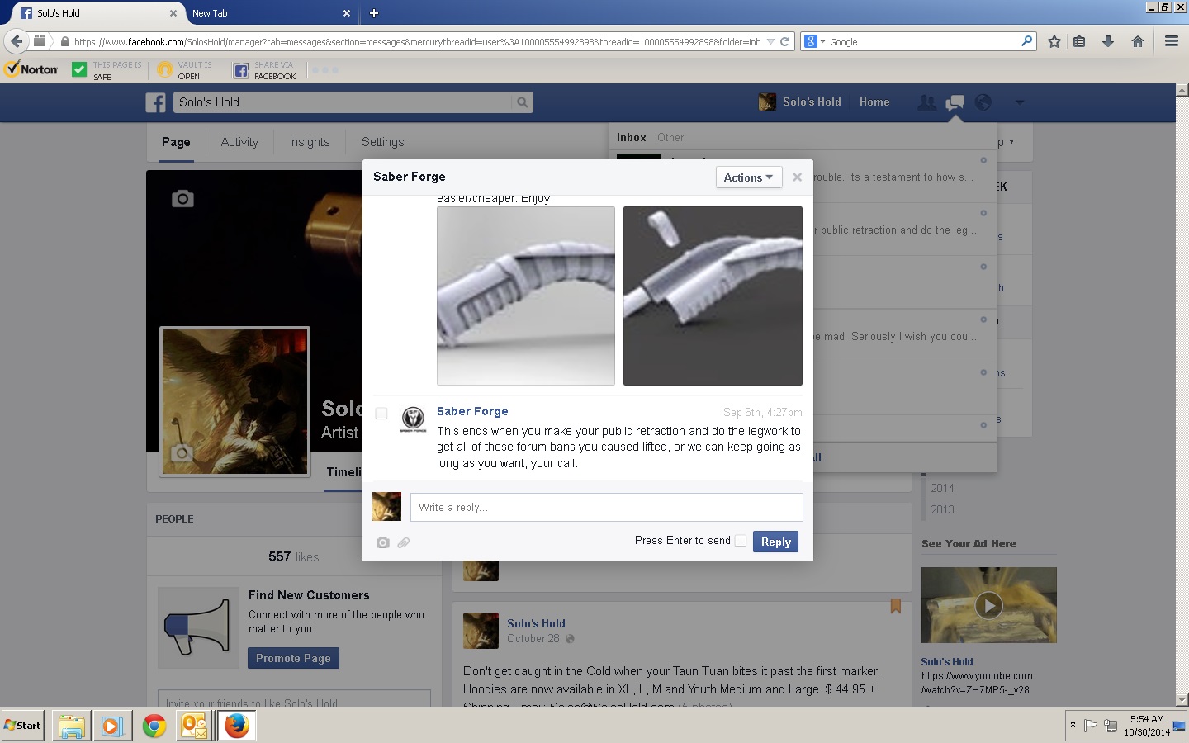The height and width of the screenshot is (743, 1189).
Task: Open the first saber hilt image
Action: (x=526, y=296)
